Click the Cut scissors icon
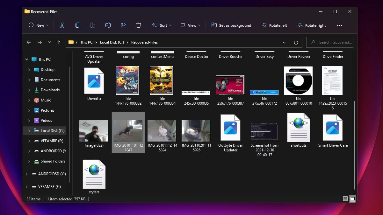This screenshot has width=383, height=215. click(62, 25)
